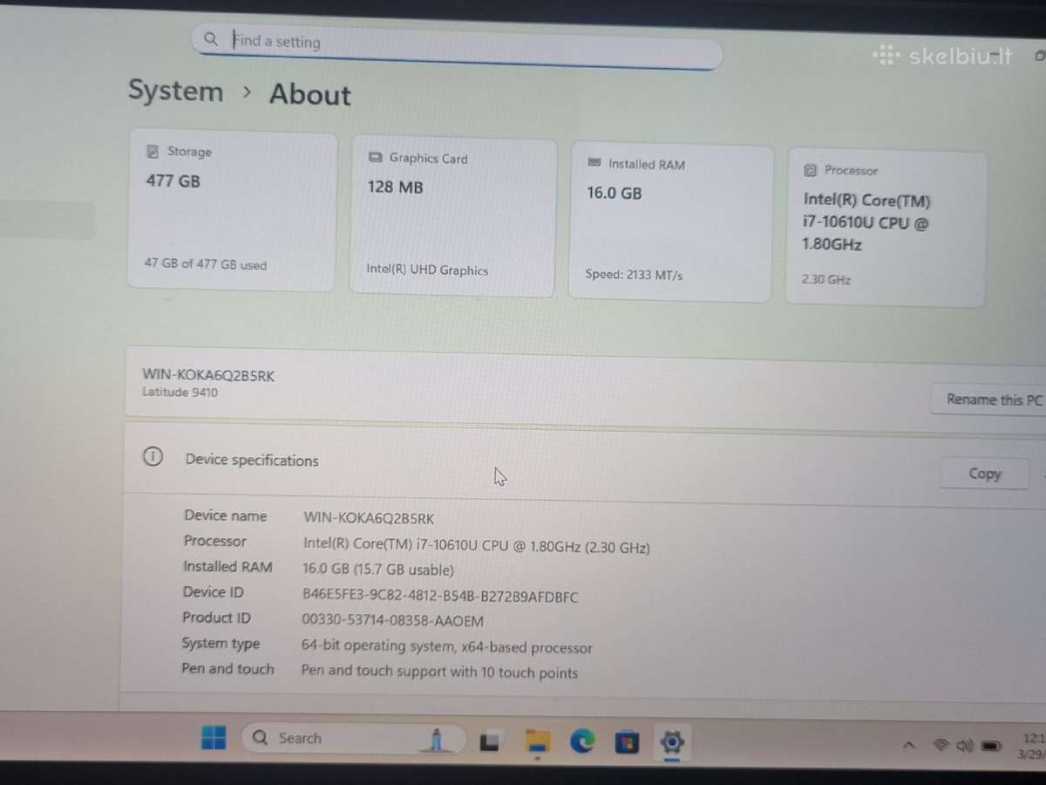Click the Processor chip icon
The width and height of the screenshot is (1046, 785).
pos(810,170)
